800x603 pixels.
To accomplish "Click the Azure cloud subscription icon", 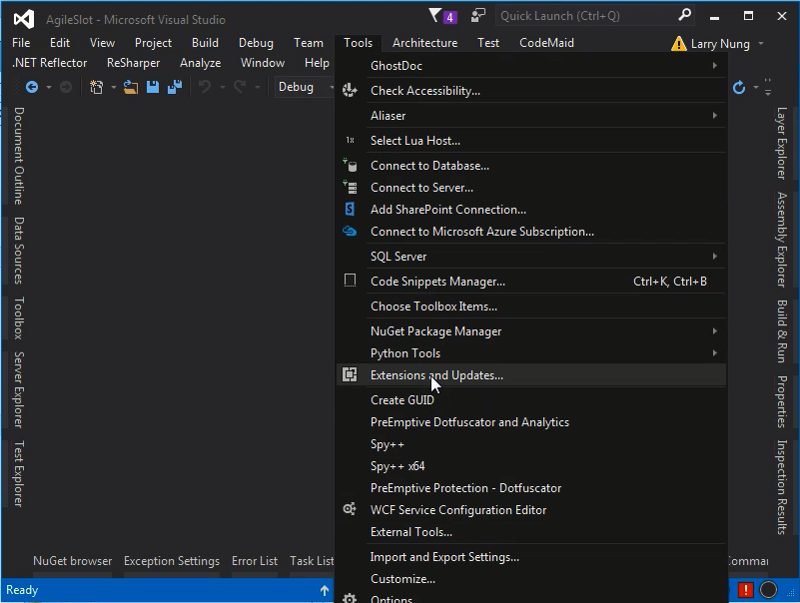I will [350, 231].
